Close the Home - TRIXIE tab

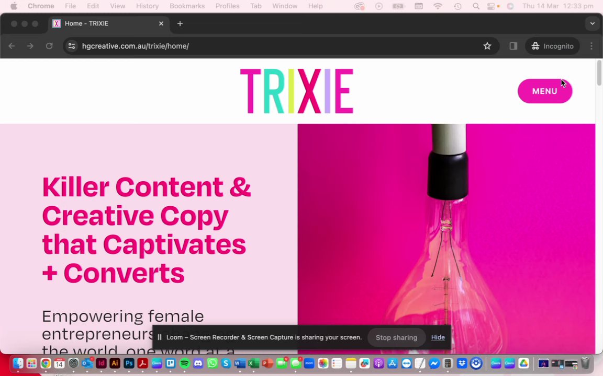[x=161, y=23]
